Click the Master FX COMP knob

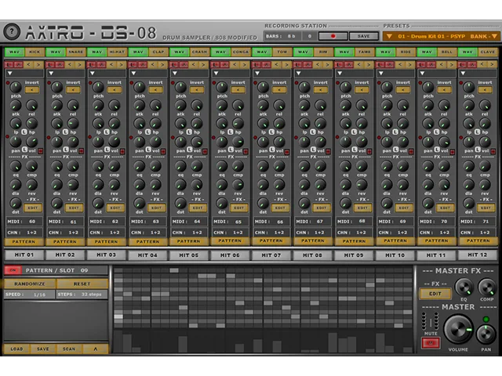click(x=486, y=287)
